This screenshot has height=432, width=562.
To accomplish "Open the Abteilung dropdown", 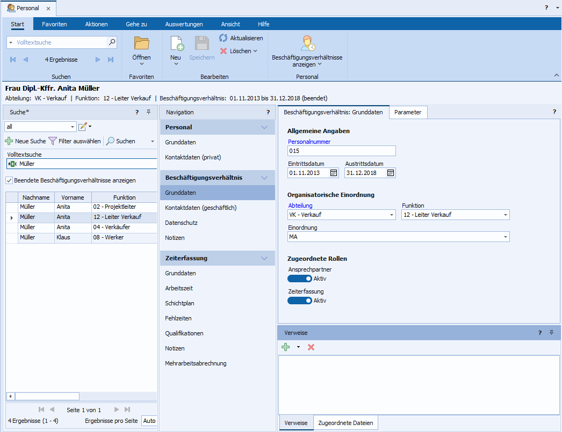I will click(392, 215).
